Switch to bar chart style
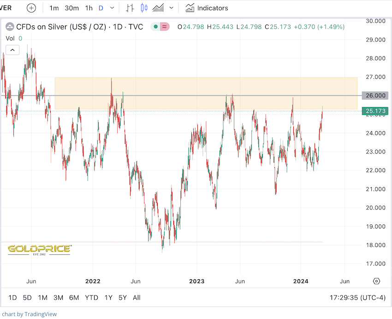This screenshot has height=319, width=392. coord(130,8)
